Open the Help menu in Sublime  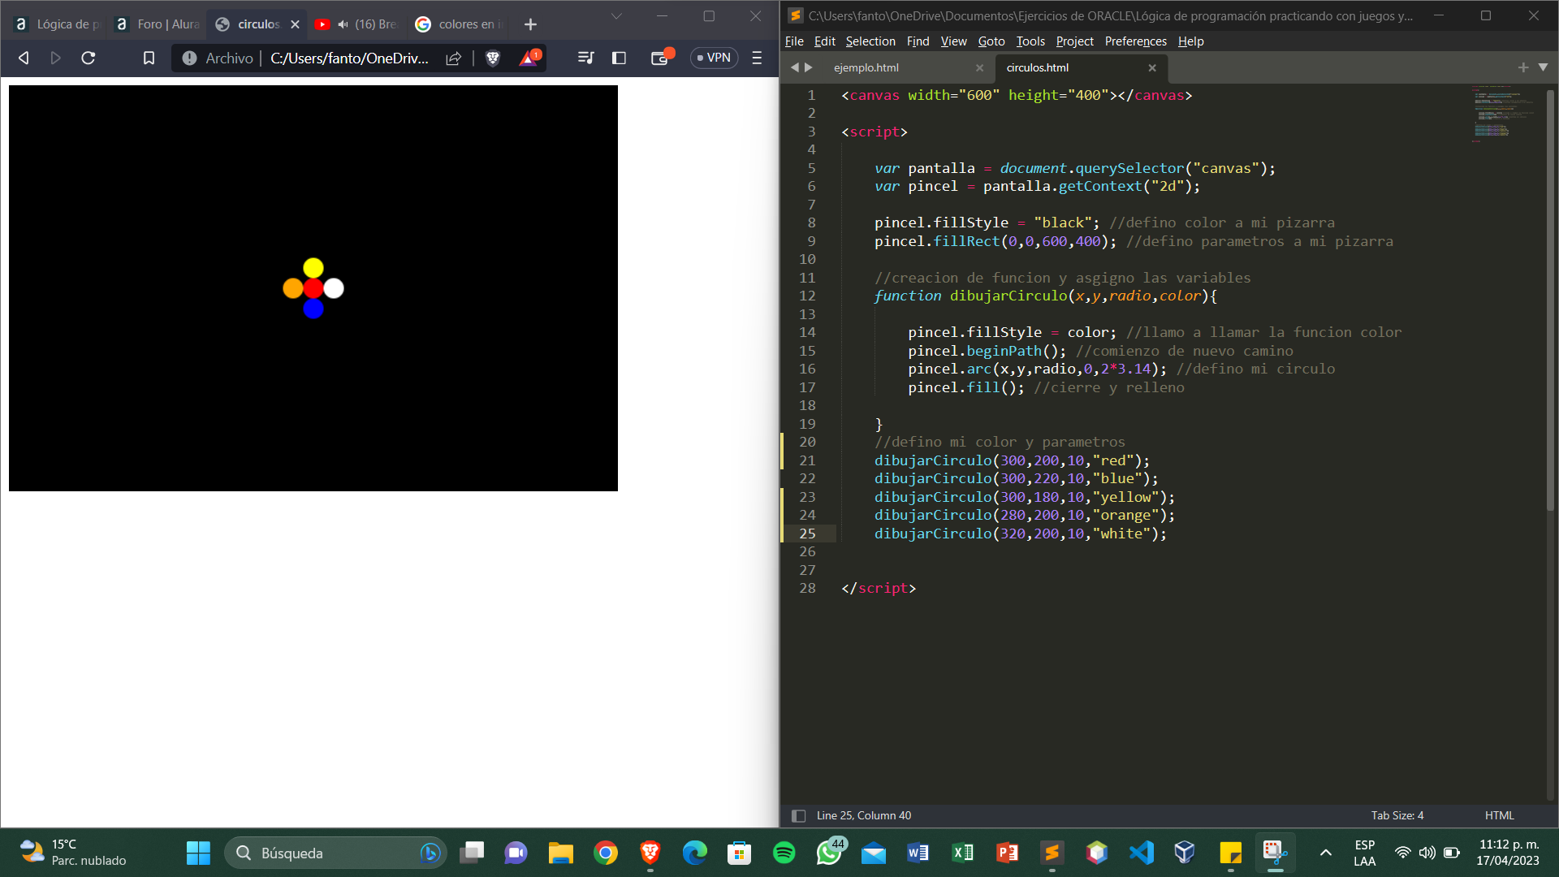point(1190,41)
